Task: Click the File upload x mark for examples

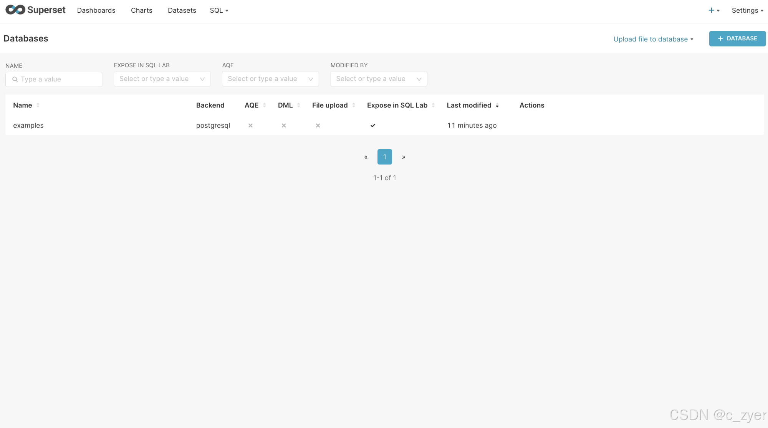Action: tap(318, 125)
